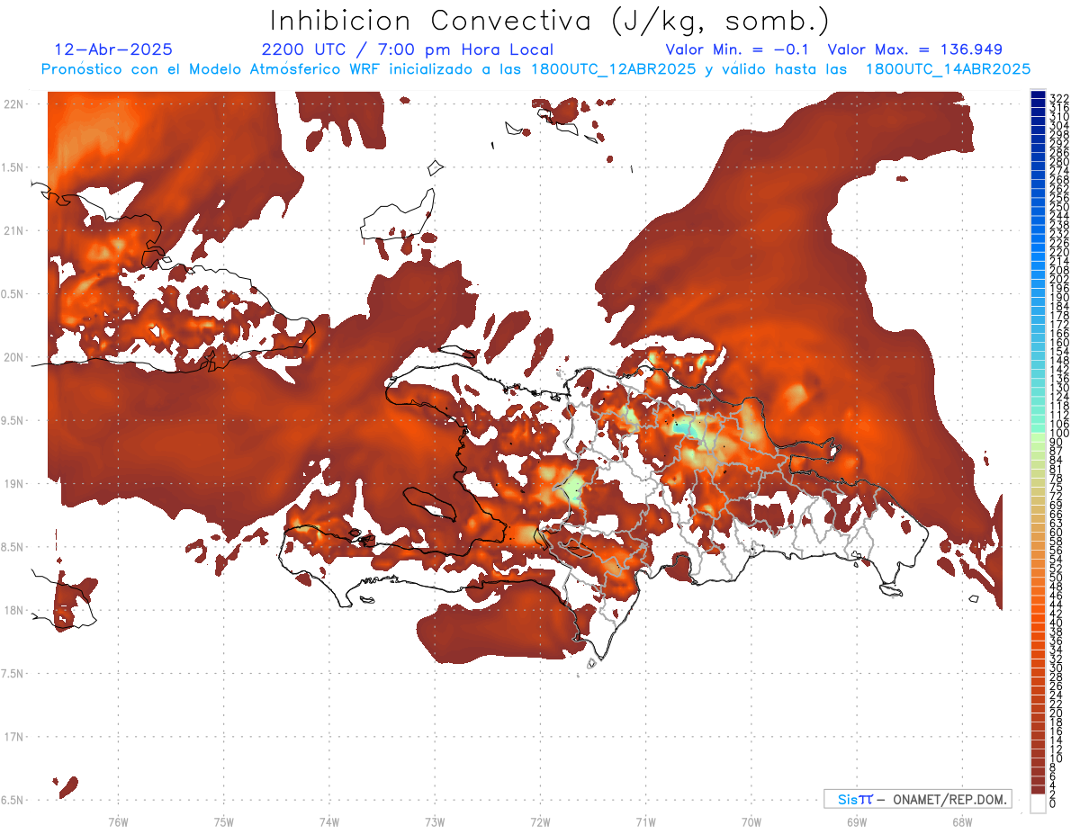The image size is (1080, 834).
Task: Click the '20N' latitude label
Action: [x=15, y=357]
